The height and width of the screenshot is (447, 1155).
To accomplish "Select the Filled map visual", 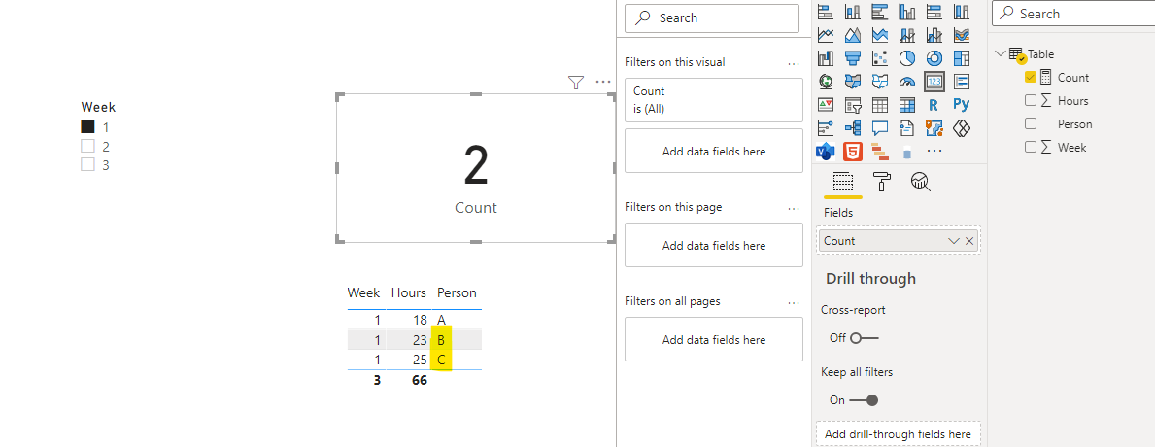I will pyautogui.click(x=852, y=81).
